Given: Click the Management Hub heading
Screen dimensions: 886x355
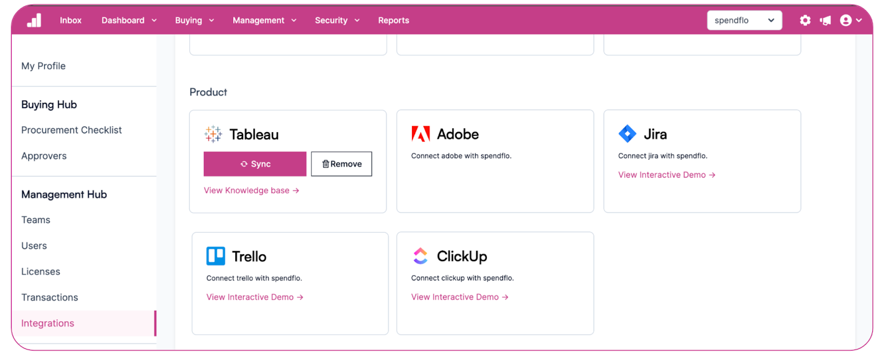Looking at the screenshot, I should coord(64,195).
